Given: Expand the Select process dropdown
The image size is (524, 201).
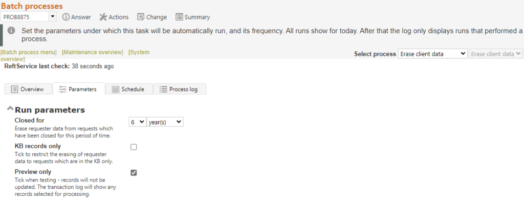Looking at the screenshot, I should click(432, 54).
